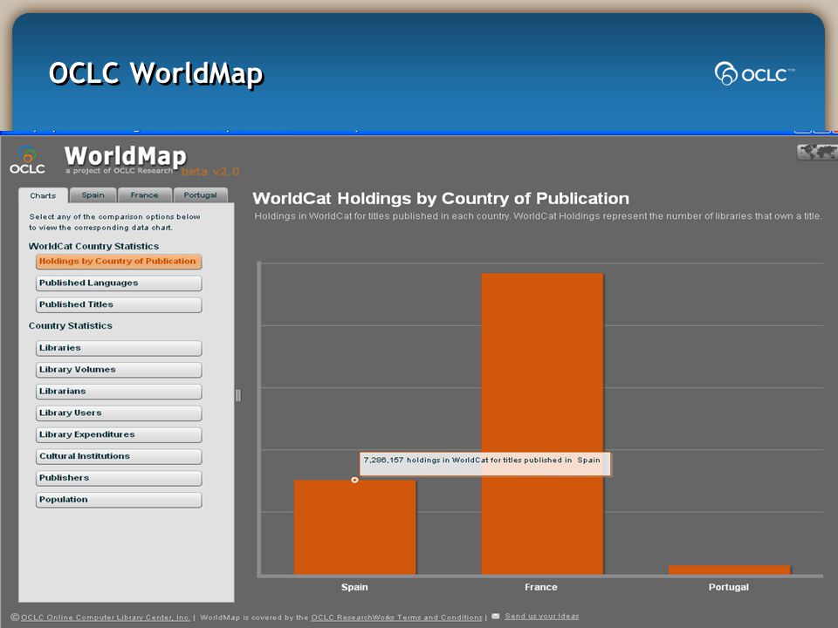Show Population chart
Image resolution: width=838 pixels, height=628 pixels.
pos(119,500)
